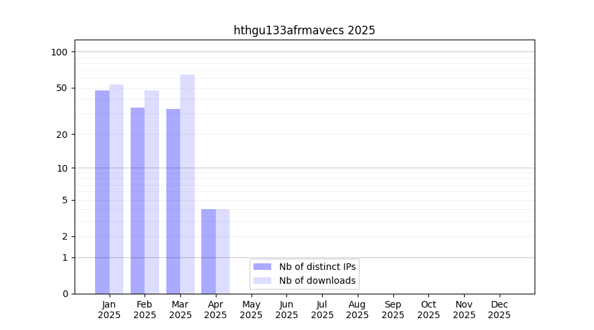Image resolution: width=594 pixels, height=330 pixels.
Task: Click the Jan 2025 x-axis label
Action: pyautogui.click(x=109, y=310)
